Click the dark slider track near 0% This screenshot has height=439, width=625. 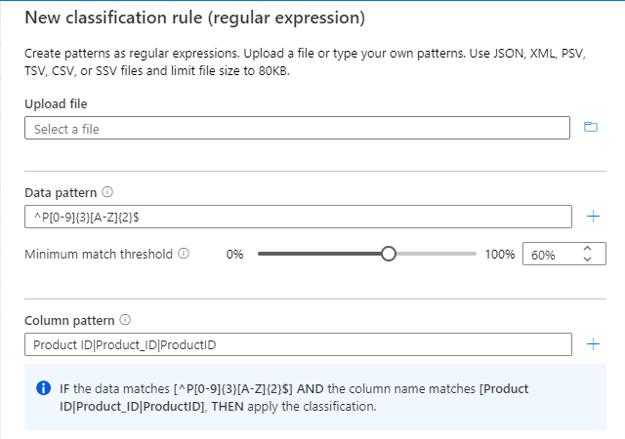tap(319, 254)
